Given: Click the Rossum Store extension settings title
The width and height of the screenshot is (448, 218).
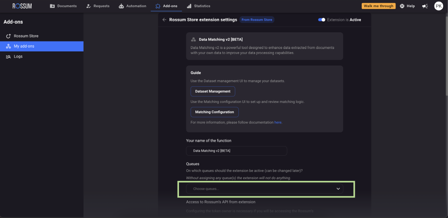Looking at the screenshot, I should [203, 20].
